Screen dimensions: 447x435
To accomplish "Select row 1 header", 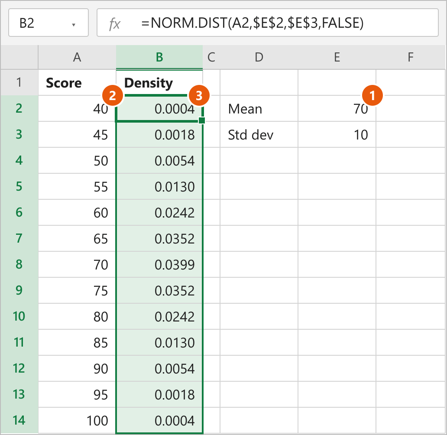I will click(19, 82).
